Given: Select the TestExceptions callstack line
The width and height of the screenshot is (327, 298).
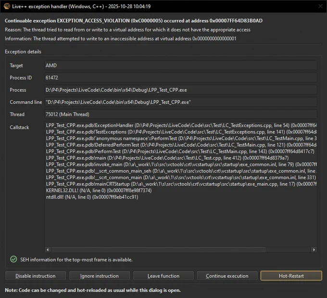Looking at the screenshot, I should coord(181,132).
